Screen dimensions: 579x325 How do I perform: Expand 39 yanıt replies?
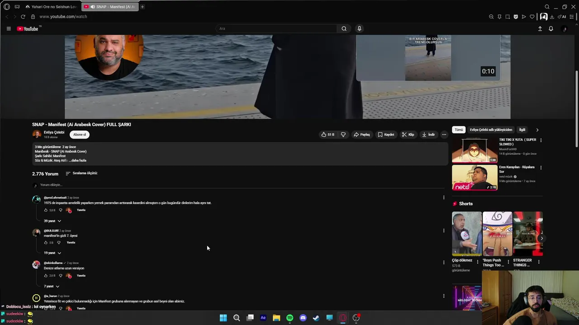pos(52,221)
